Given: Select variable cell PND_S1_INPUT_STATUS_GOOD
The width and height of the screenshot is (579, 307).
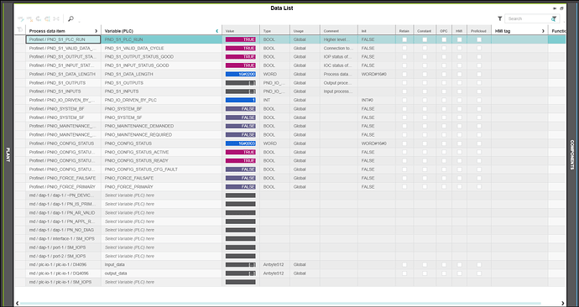Looking at the screenshot, I should 161,65.
